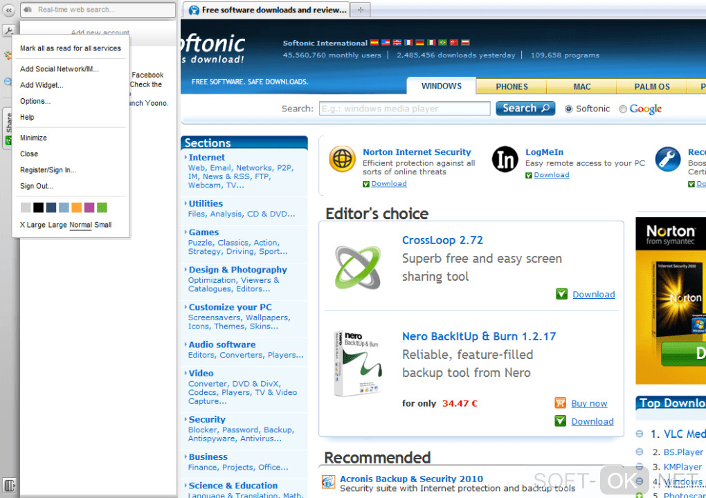Expand Customize your PC section
Image resolution: width=706 pixels, height=498 pixels.
(x=230, y=307)
